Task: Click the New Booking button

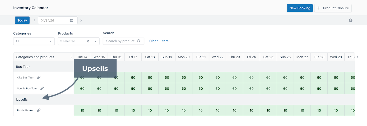Action: pyautogui.click(x=300, y=8)
